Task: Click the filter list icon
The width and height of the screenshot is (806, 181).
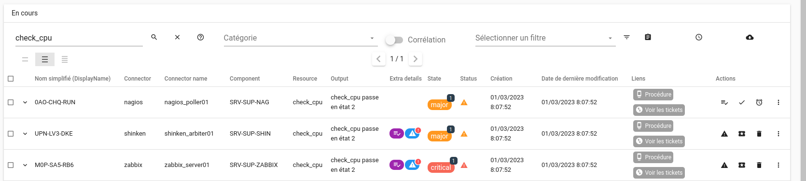Action: pos(626,37)
